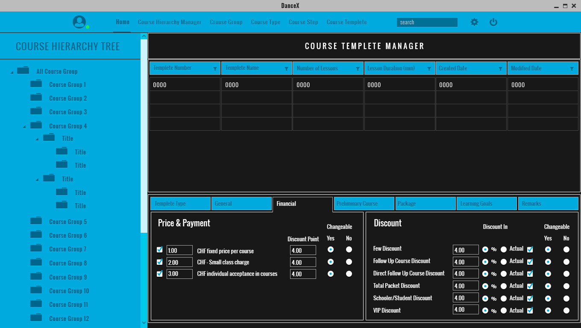Toggle the VIP Discount Actual checkbox

[530, 310]
